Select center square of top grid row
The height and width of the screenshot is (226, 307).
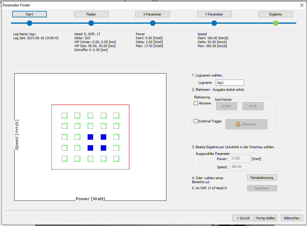tap(90, 115)
